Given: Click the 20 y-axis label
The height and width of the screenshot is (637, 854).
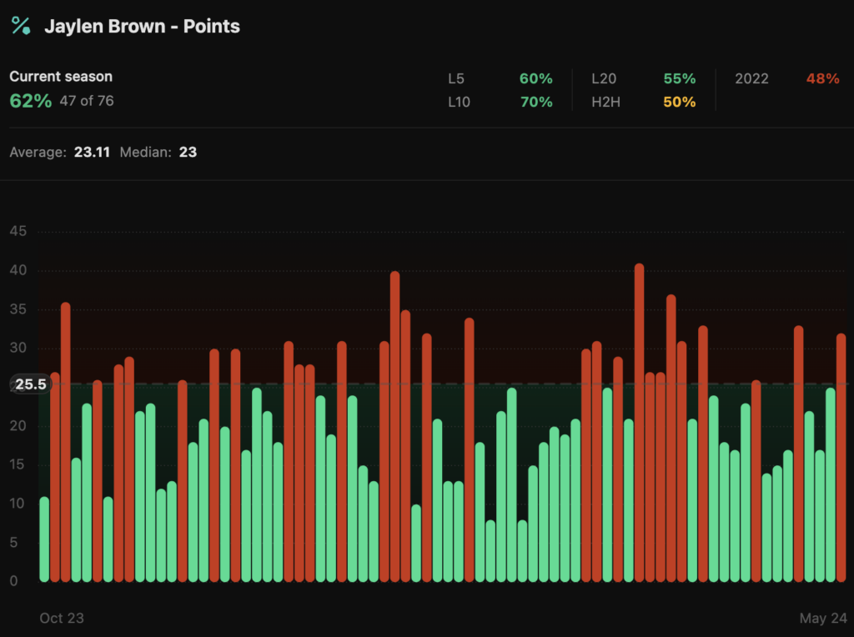Looking at the screenshot, I should 18,426.
